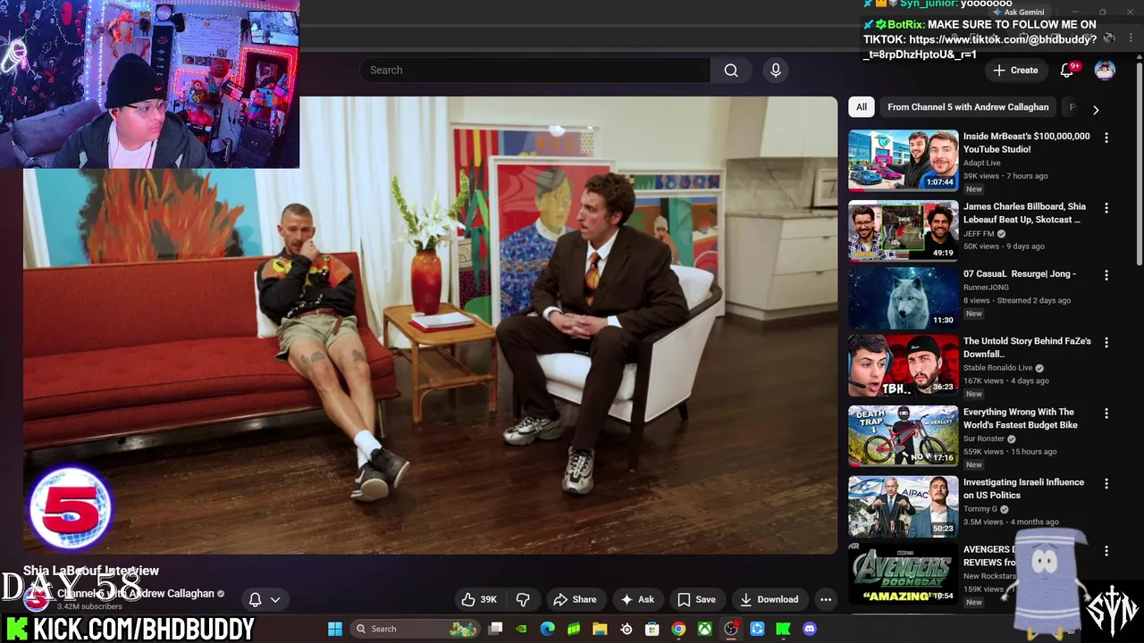Switch to OBS Studio in taskbar

coord(731,629)
